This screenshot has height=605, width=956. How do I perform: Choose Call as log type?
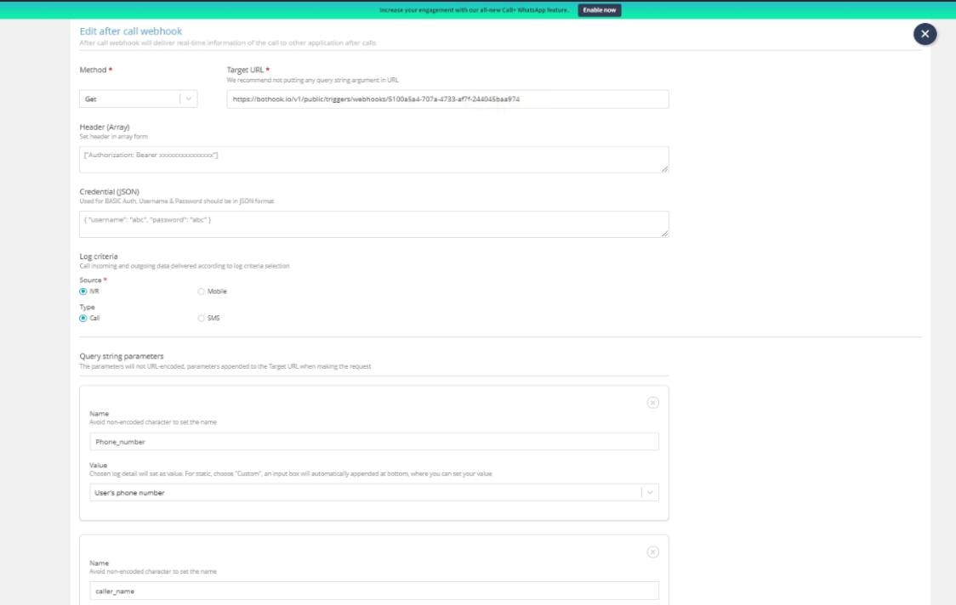coord(83,319)
